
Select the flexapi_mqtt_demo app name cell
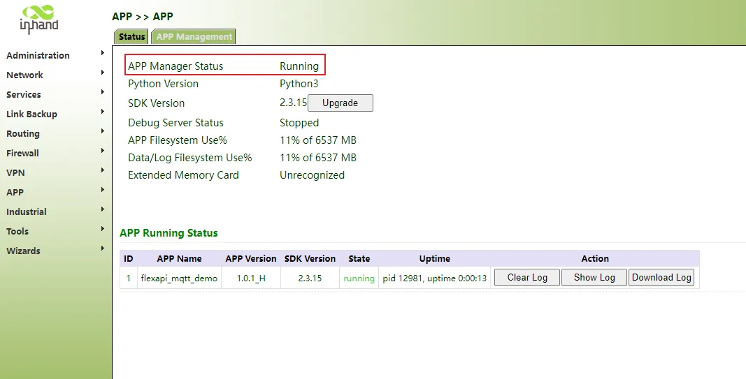[179, 278]
